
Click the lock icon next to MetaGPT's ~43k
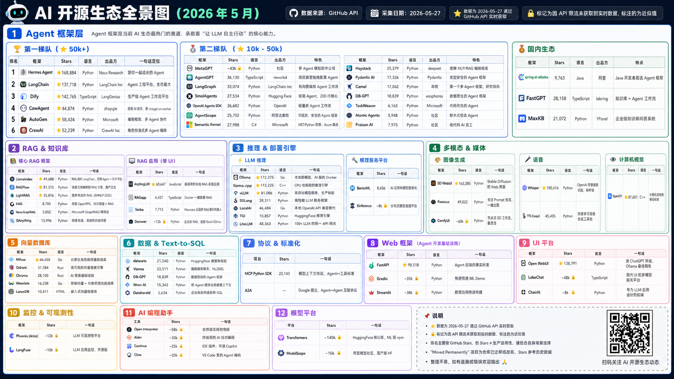[239, 68]
